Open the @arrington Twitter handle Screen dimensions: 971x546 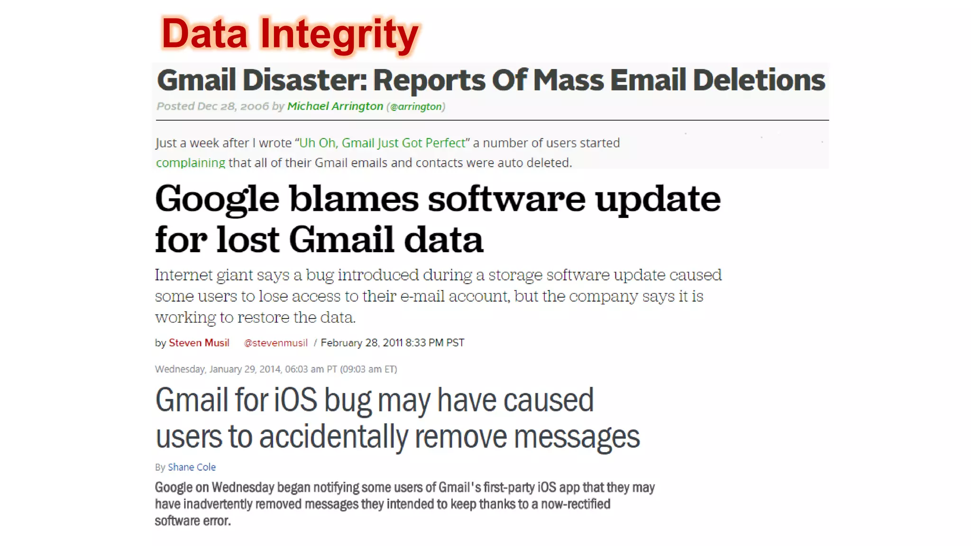pos(416,107)
